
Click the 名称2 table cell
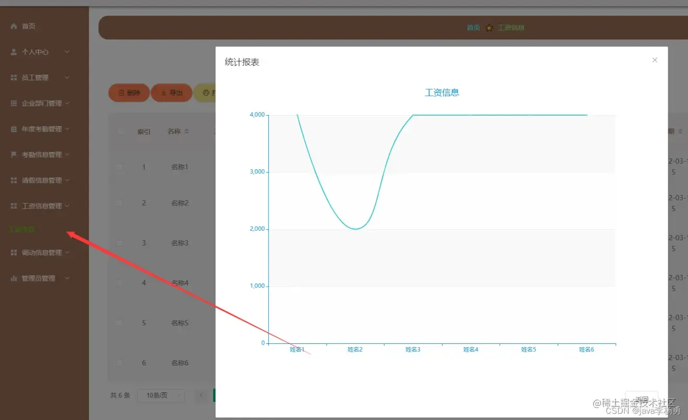pyautogui.click(x=179, y=203)
